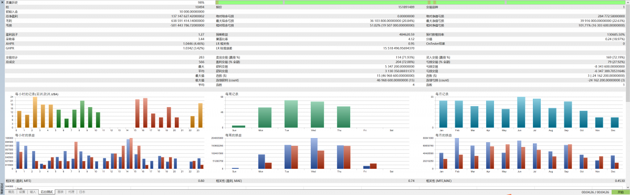Open the 代理 tab
Image resolution: width=630 pixels, height=195 pixels.
click(x=71, y=192)
